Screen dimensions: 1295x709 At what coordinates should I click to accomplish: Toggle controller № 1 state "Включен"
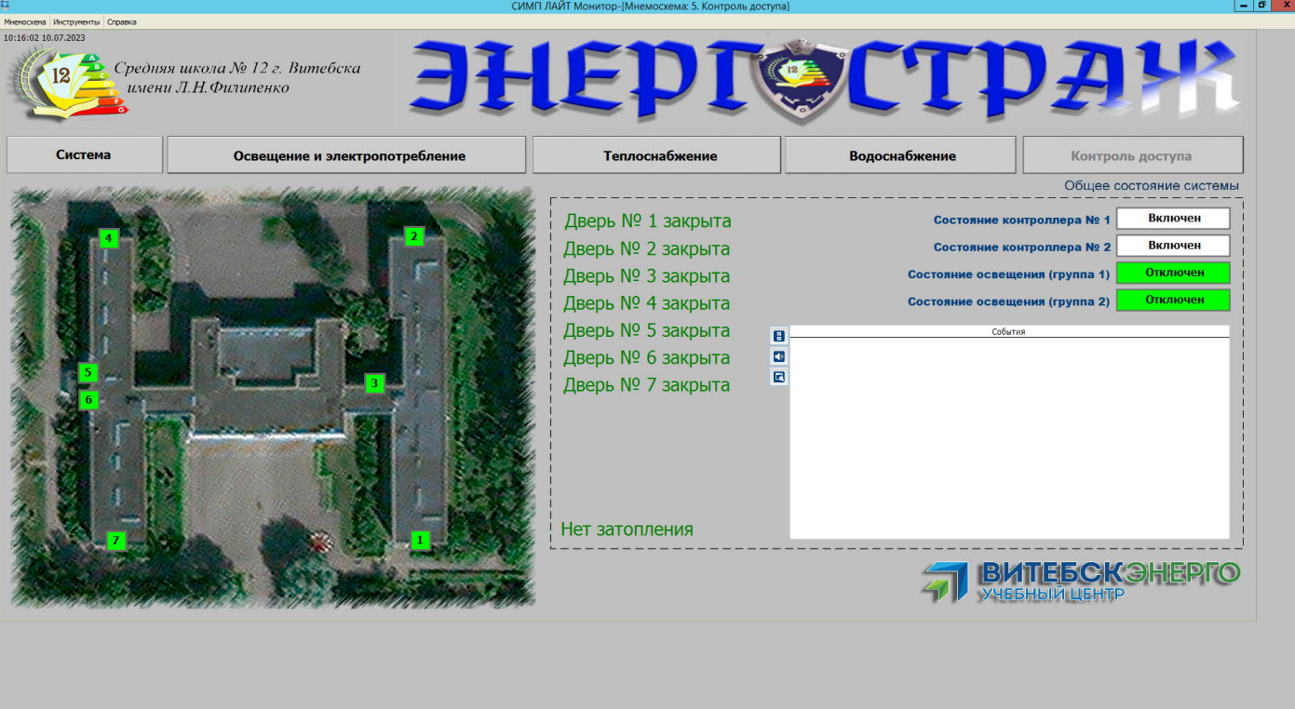tap(1173, 219)
